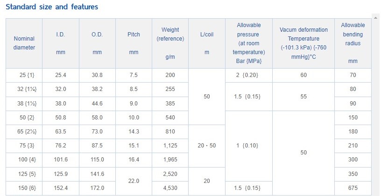Select the I.D. mm column header
Screen dimensions: 381x196
[x=61, y=43]
